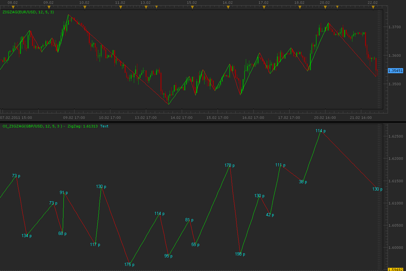Click the marker triangle under 13.02
The image size is (406, 271).
click(x=146, y=7)
